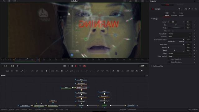The width and height of the screenshot is (199, 112).
Task: Open the Nodes panel options menu
Action: 147,75
